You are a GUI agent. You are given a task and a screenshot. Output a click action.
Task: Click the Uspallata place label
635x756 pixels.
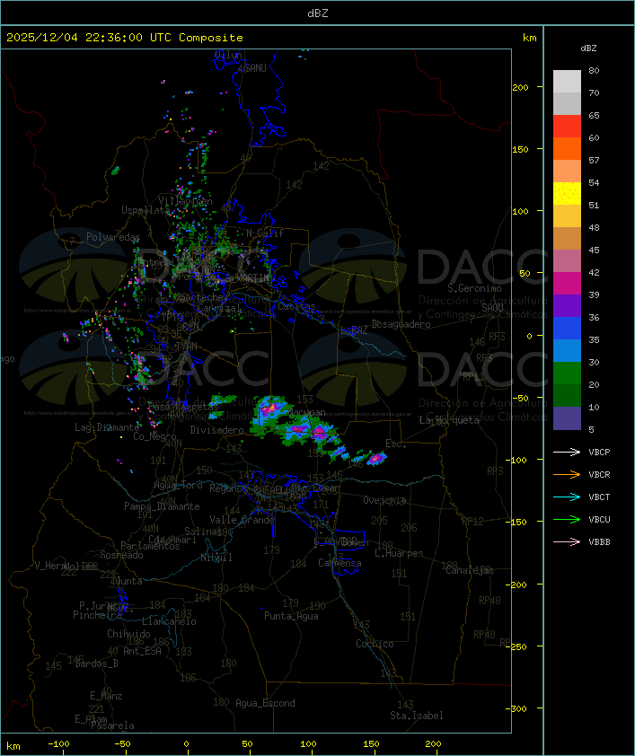click(x=146, y=210)
